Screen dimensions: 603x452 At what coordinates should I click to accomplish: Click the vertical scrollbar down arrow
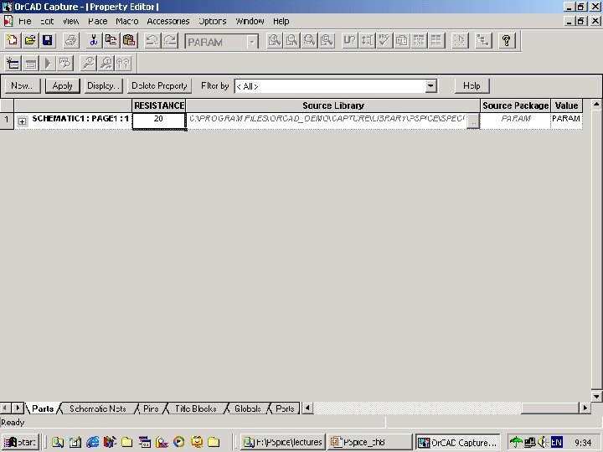click(596, 396)
